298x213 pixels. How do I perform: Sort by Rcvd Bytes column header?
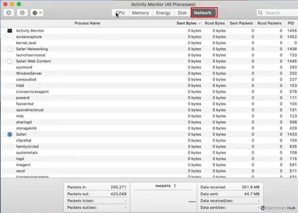point(215,23)
